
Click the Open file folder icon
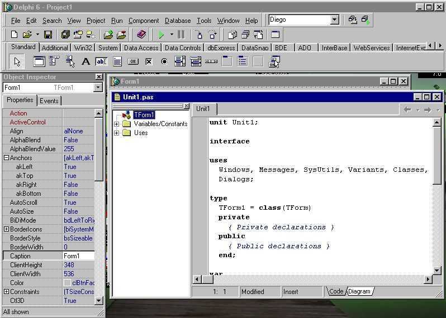pos(27,35)
